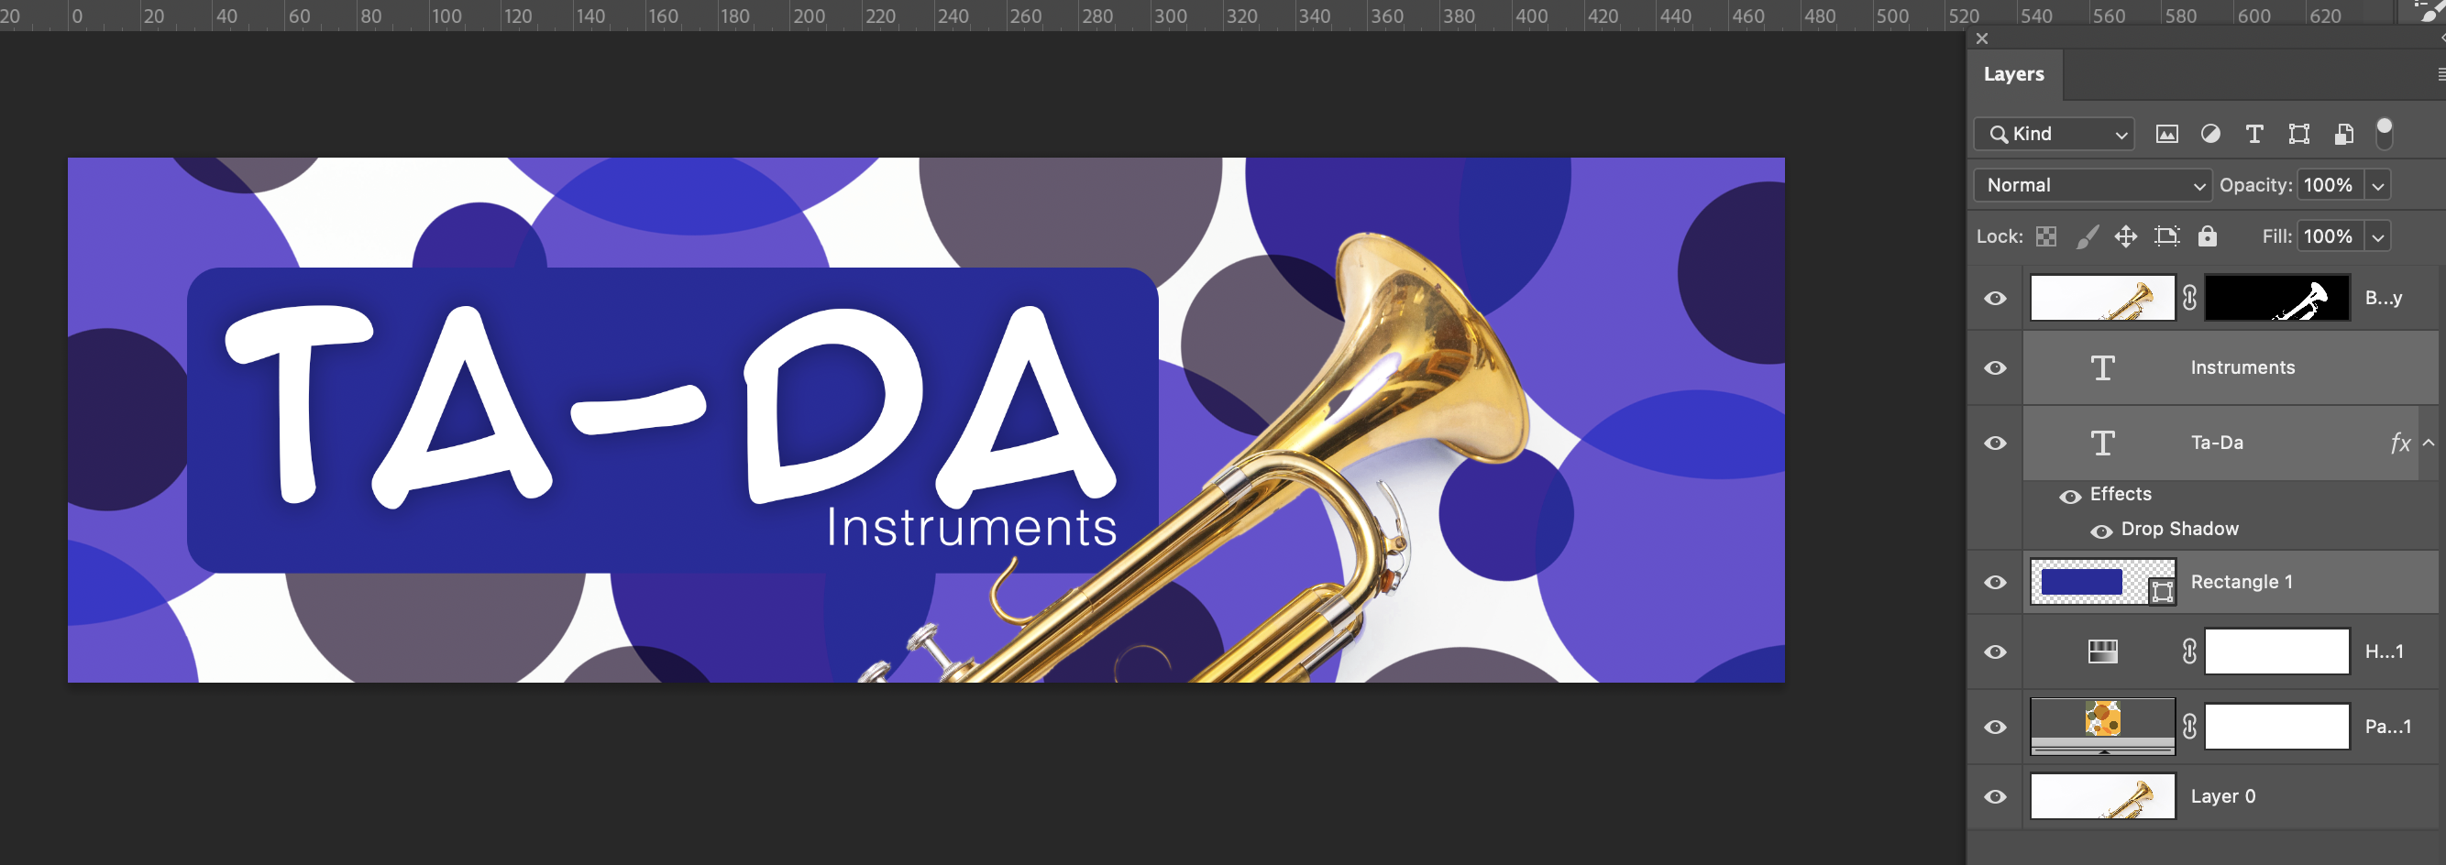Filter layers by pixel layers icon

[2165, 134]
